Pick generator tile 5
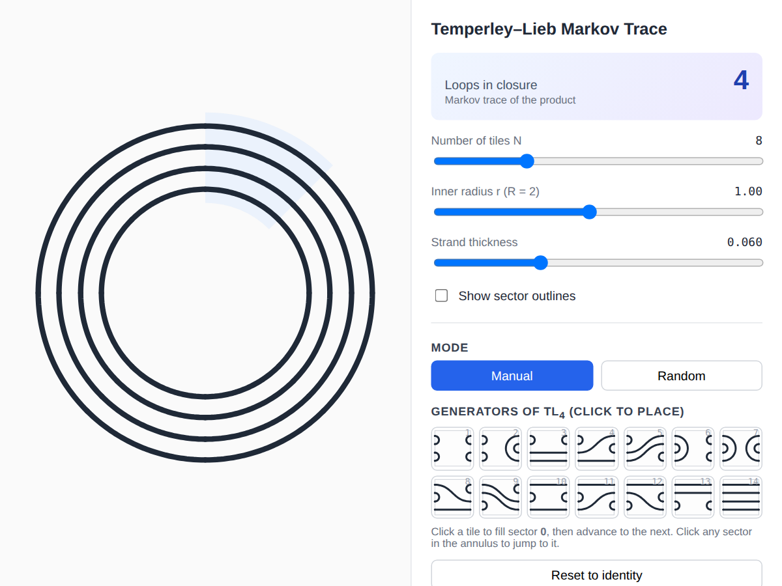 (645, 449)
